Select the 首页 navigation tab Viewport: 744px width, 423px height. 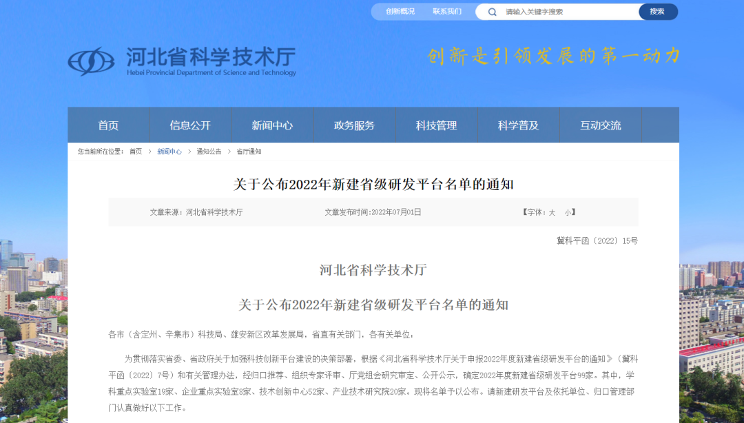[109, 125]
